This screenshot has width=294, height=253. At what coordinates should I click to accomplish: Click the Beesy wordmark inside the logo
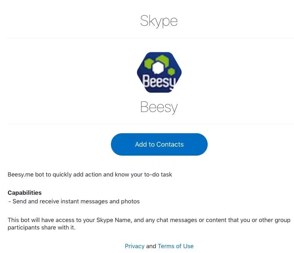(159, 82)
